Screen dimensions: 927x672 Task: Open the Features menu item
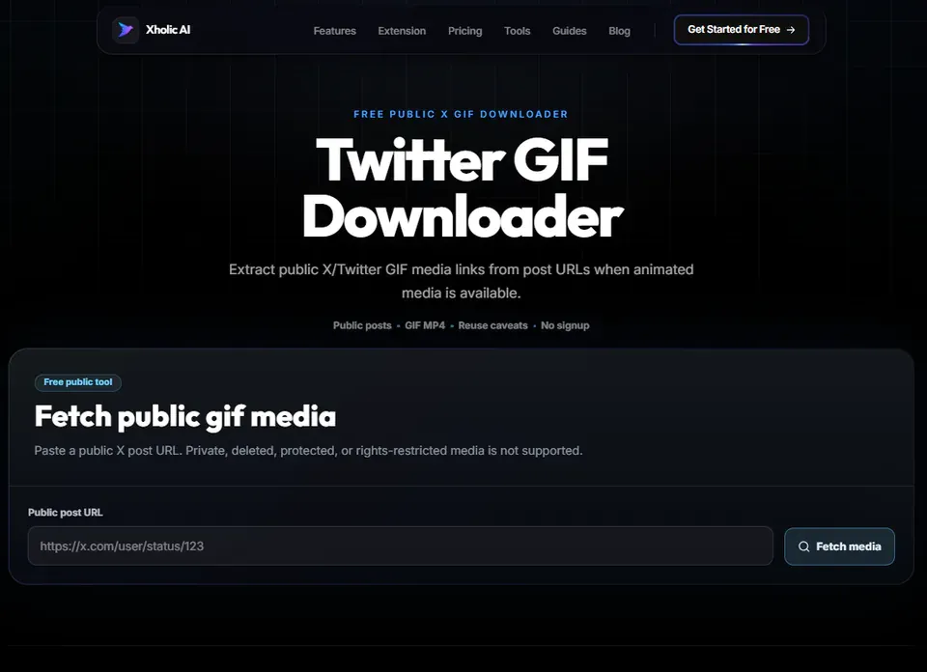335,31
